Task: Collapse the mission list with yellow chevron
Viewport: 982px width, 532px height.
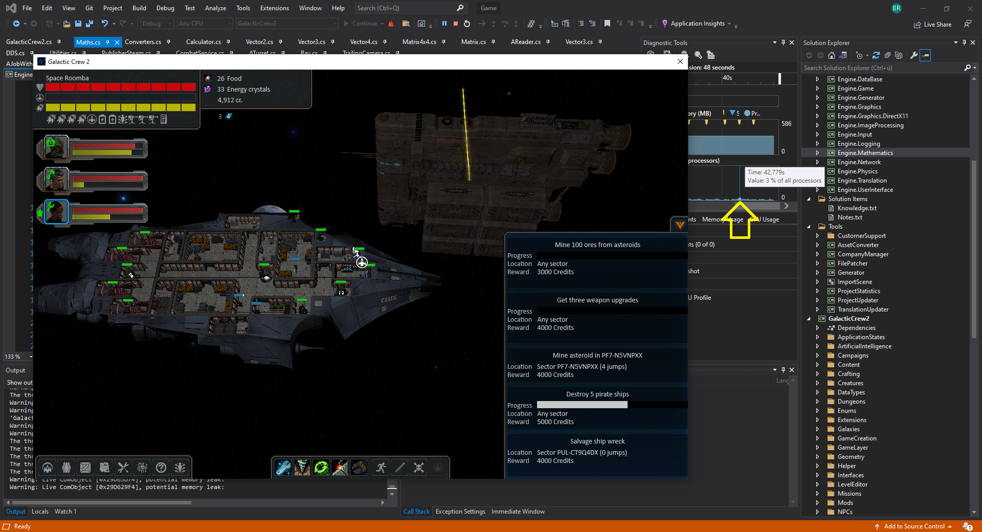Action: (x=680, y=224)
